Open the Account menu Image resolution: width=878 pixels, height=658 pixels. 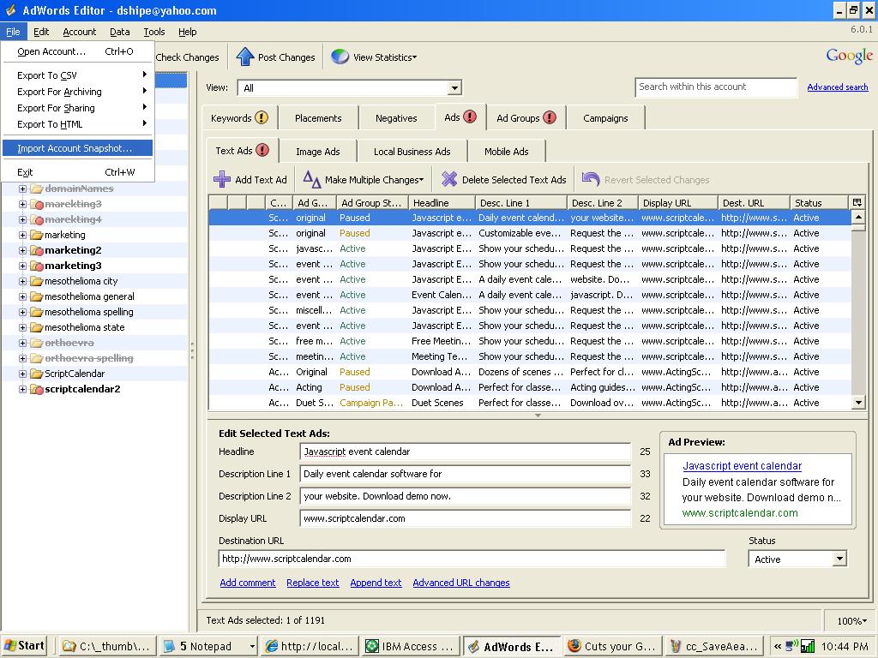80,32
